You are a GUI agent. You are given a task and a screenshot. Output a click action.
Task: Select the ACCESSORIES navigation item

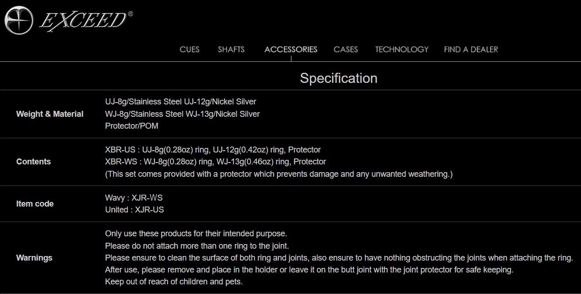tap(291, 49)
